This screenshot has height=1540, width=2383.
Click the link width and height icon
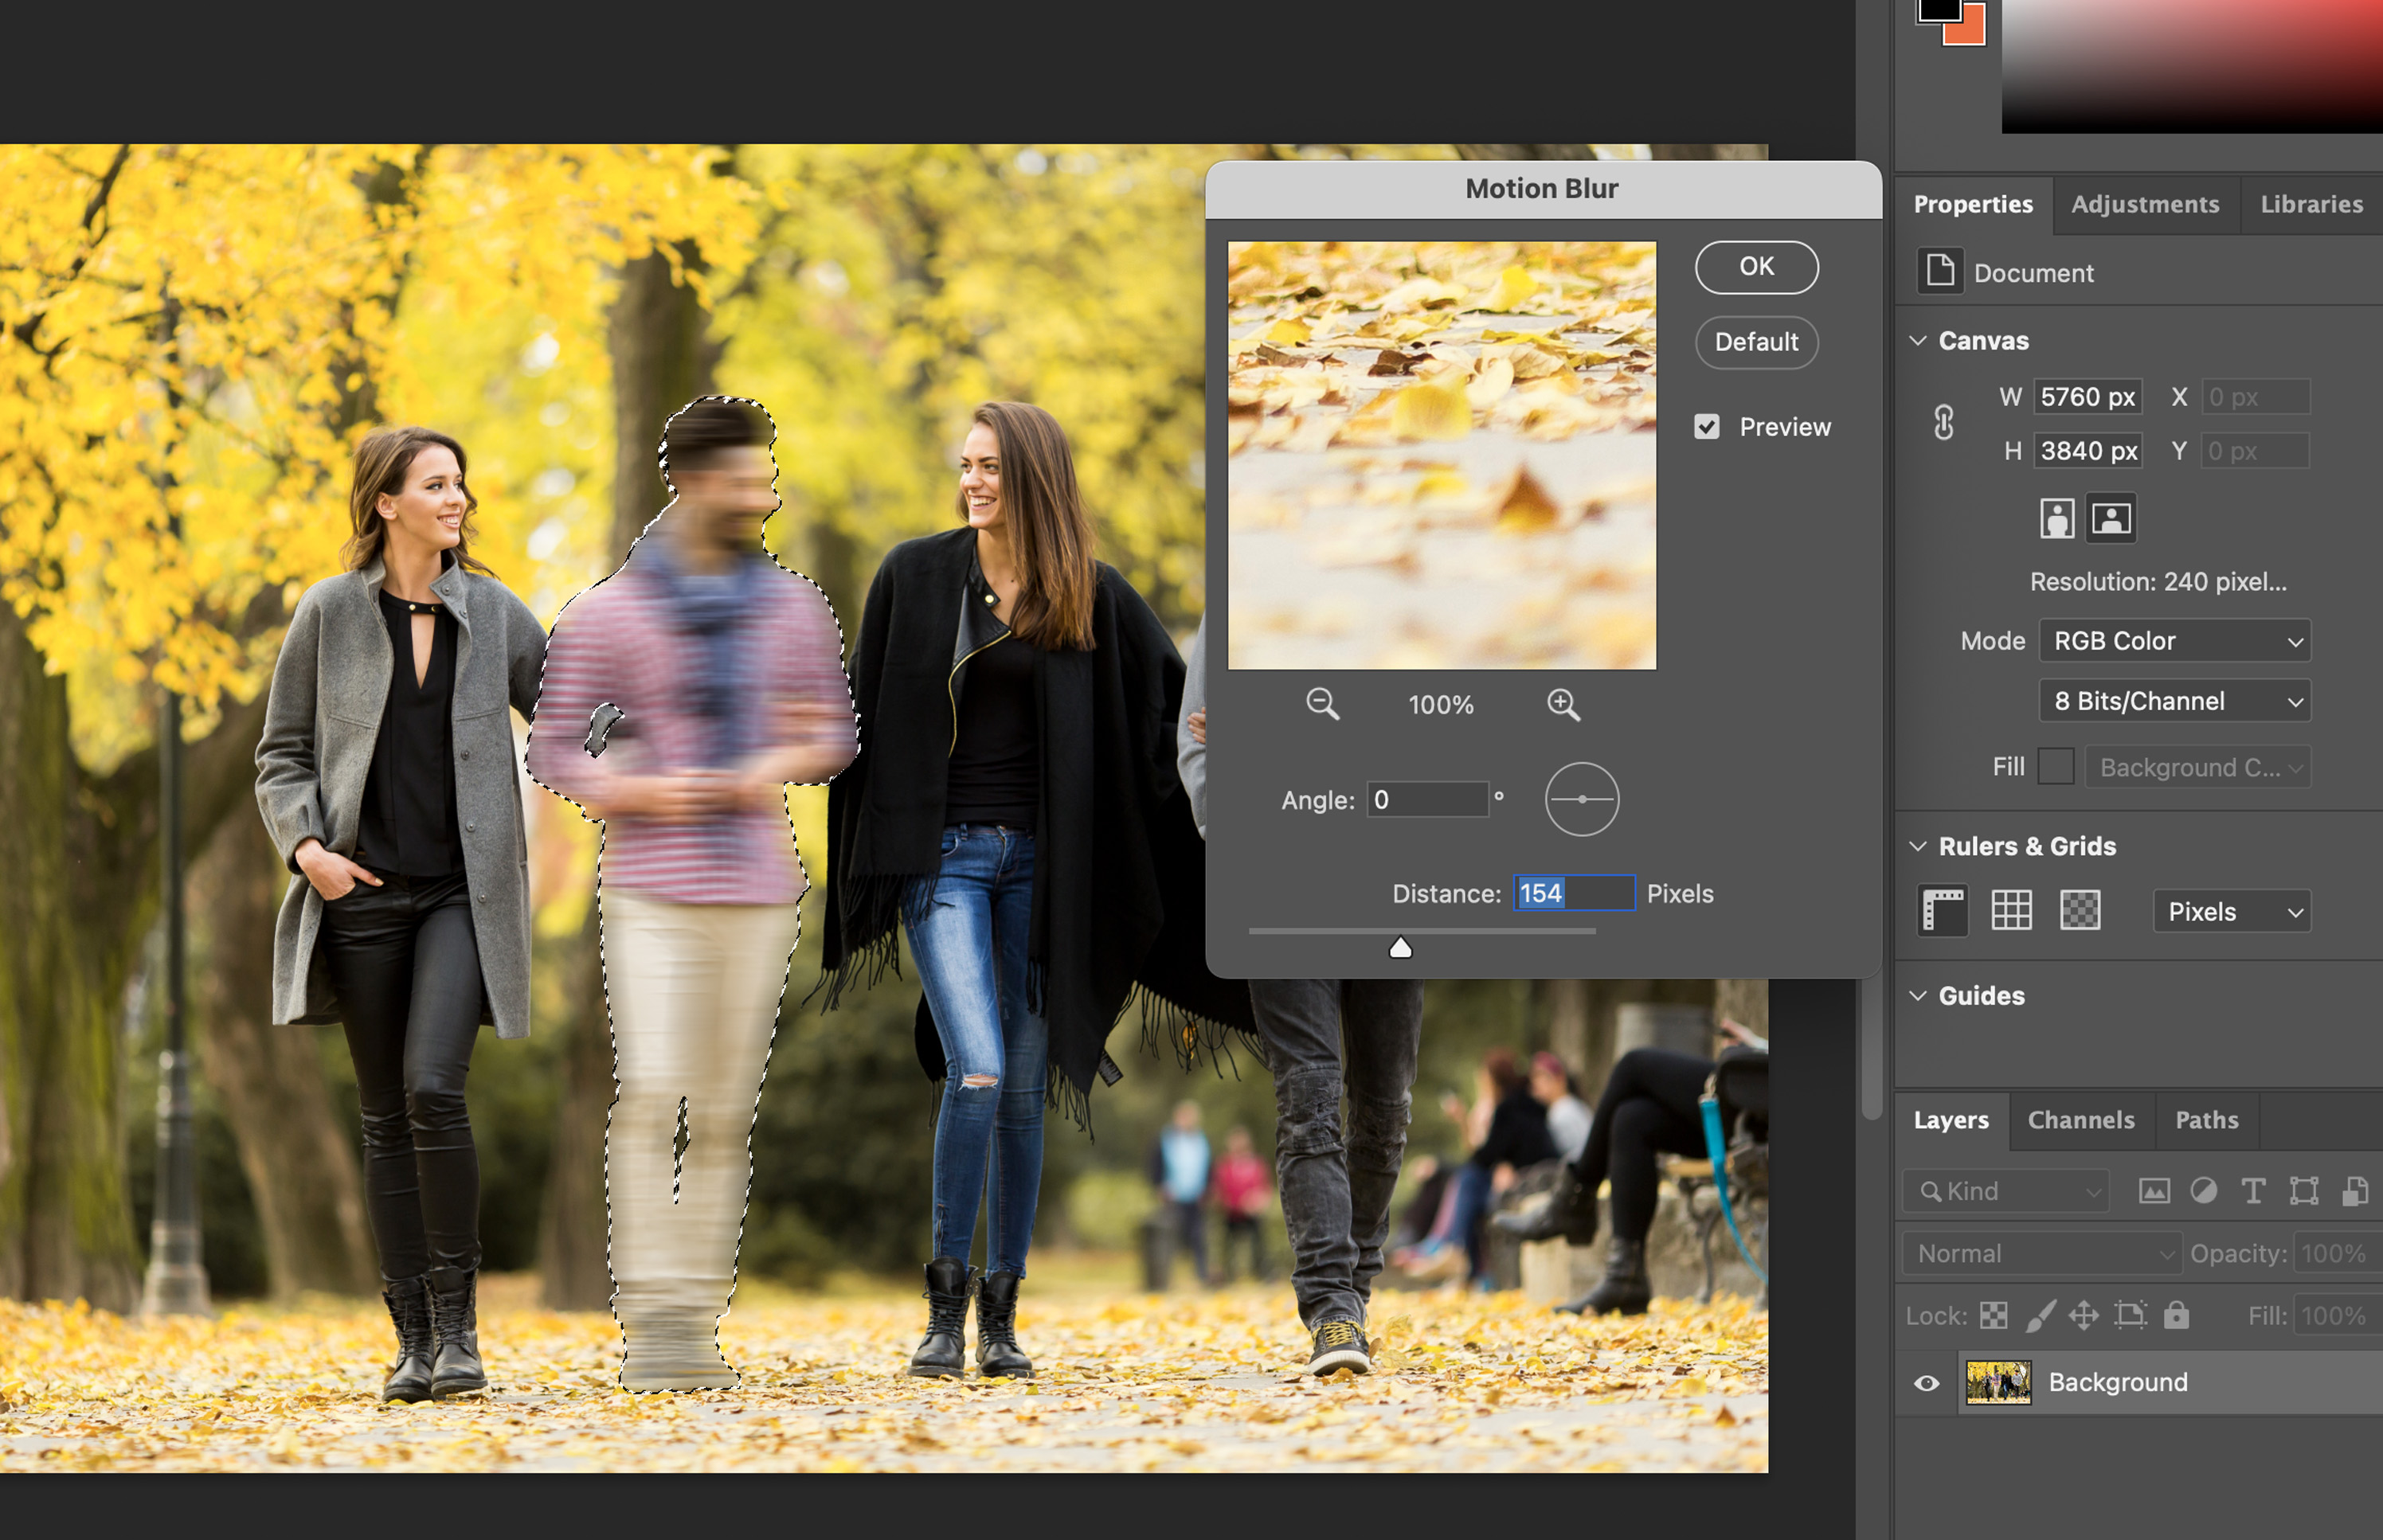tap(1943, 423)
